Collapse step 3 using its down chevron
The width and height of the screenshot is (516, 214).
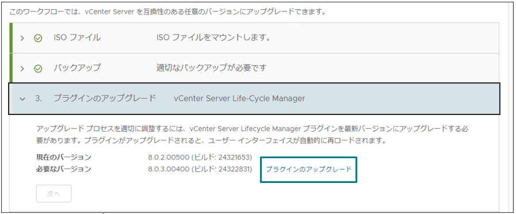click(22, 99)
